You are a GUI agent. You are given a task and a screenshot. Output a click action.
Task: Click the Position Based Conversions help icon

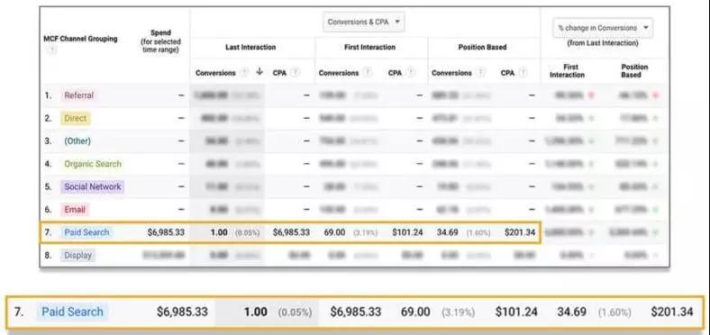[480, 73]
